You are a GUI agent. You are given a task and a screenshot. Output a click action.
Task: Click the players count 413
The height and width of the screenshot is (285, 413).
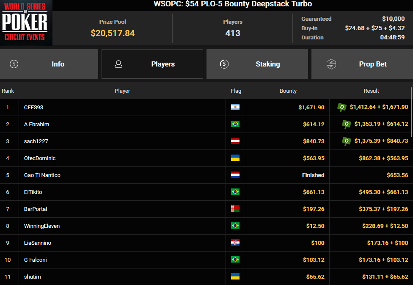point(233,33)
